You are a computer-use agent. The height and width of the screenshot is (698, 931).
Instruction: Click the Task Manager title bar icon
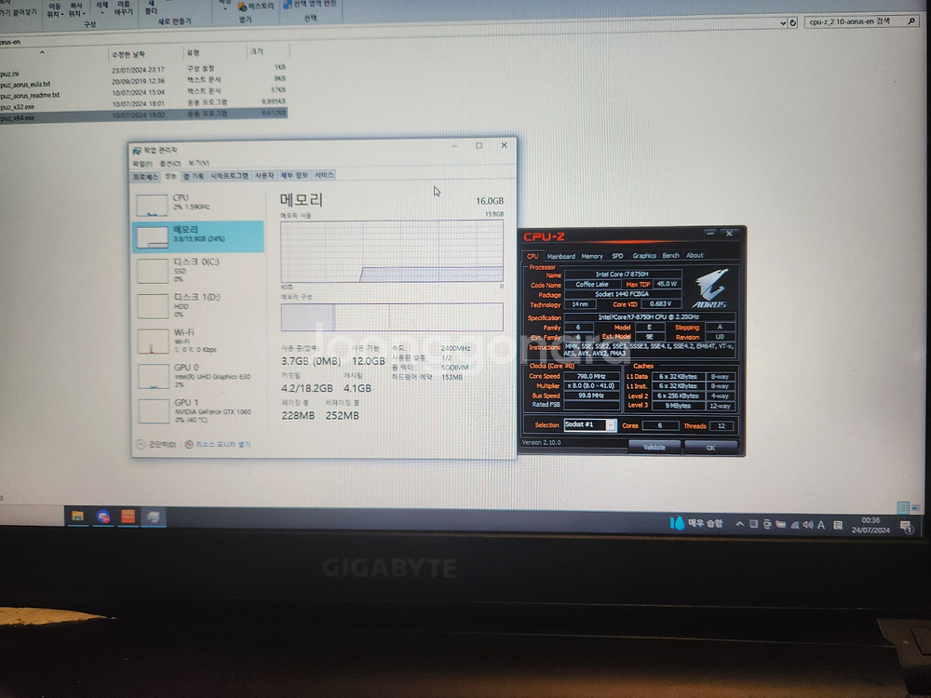pyautogui.click(x=137, y=151)
